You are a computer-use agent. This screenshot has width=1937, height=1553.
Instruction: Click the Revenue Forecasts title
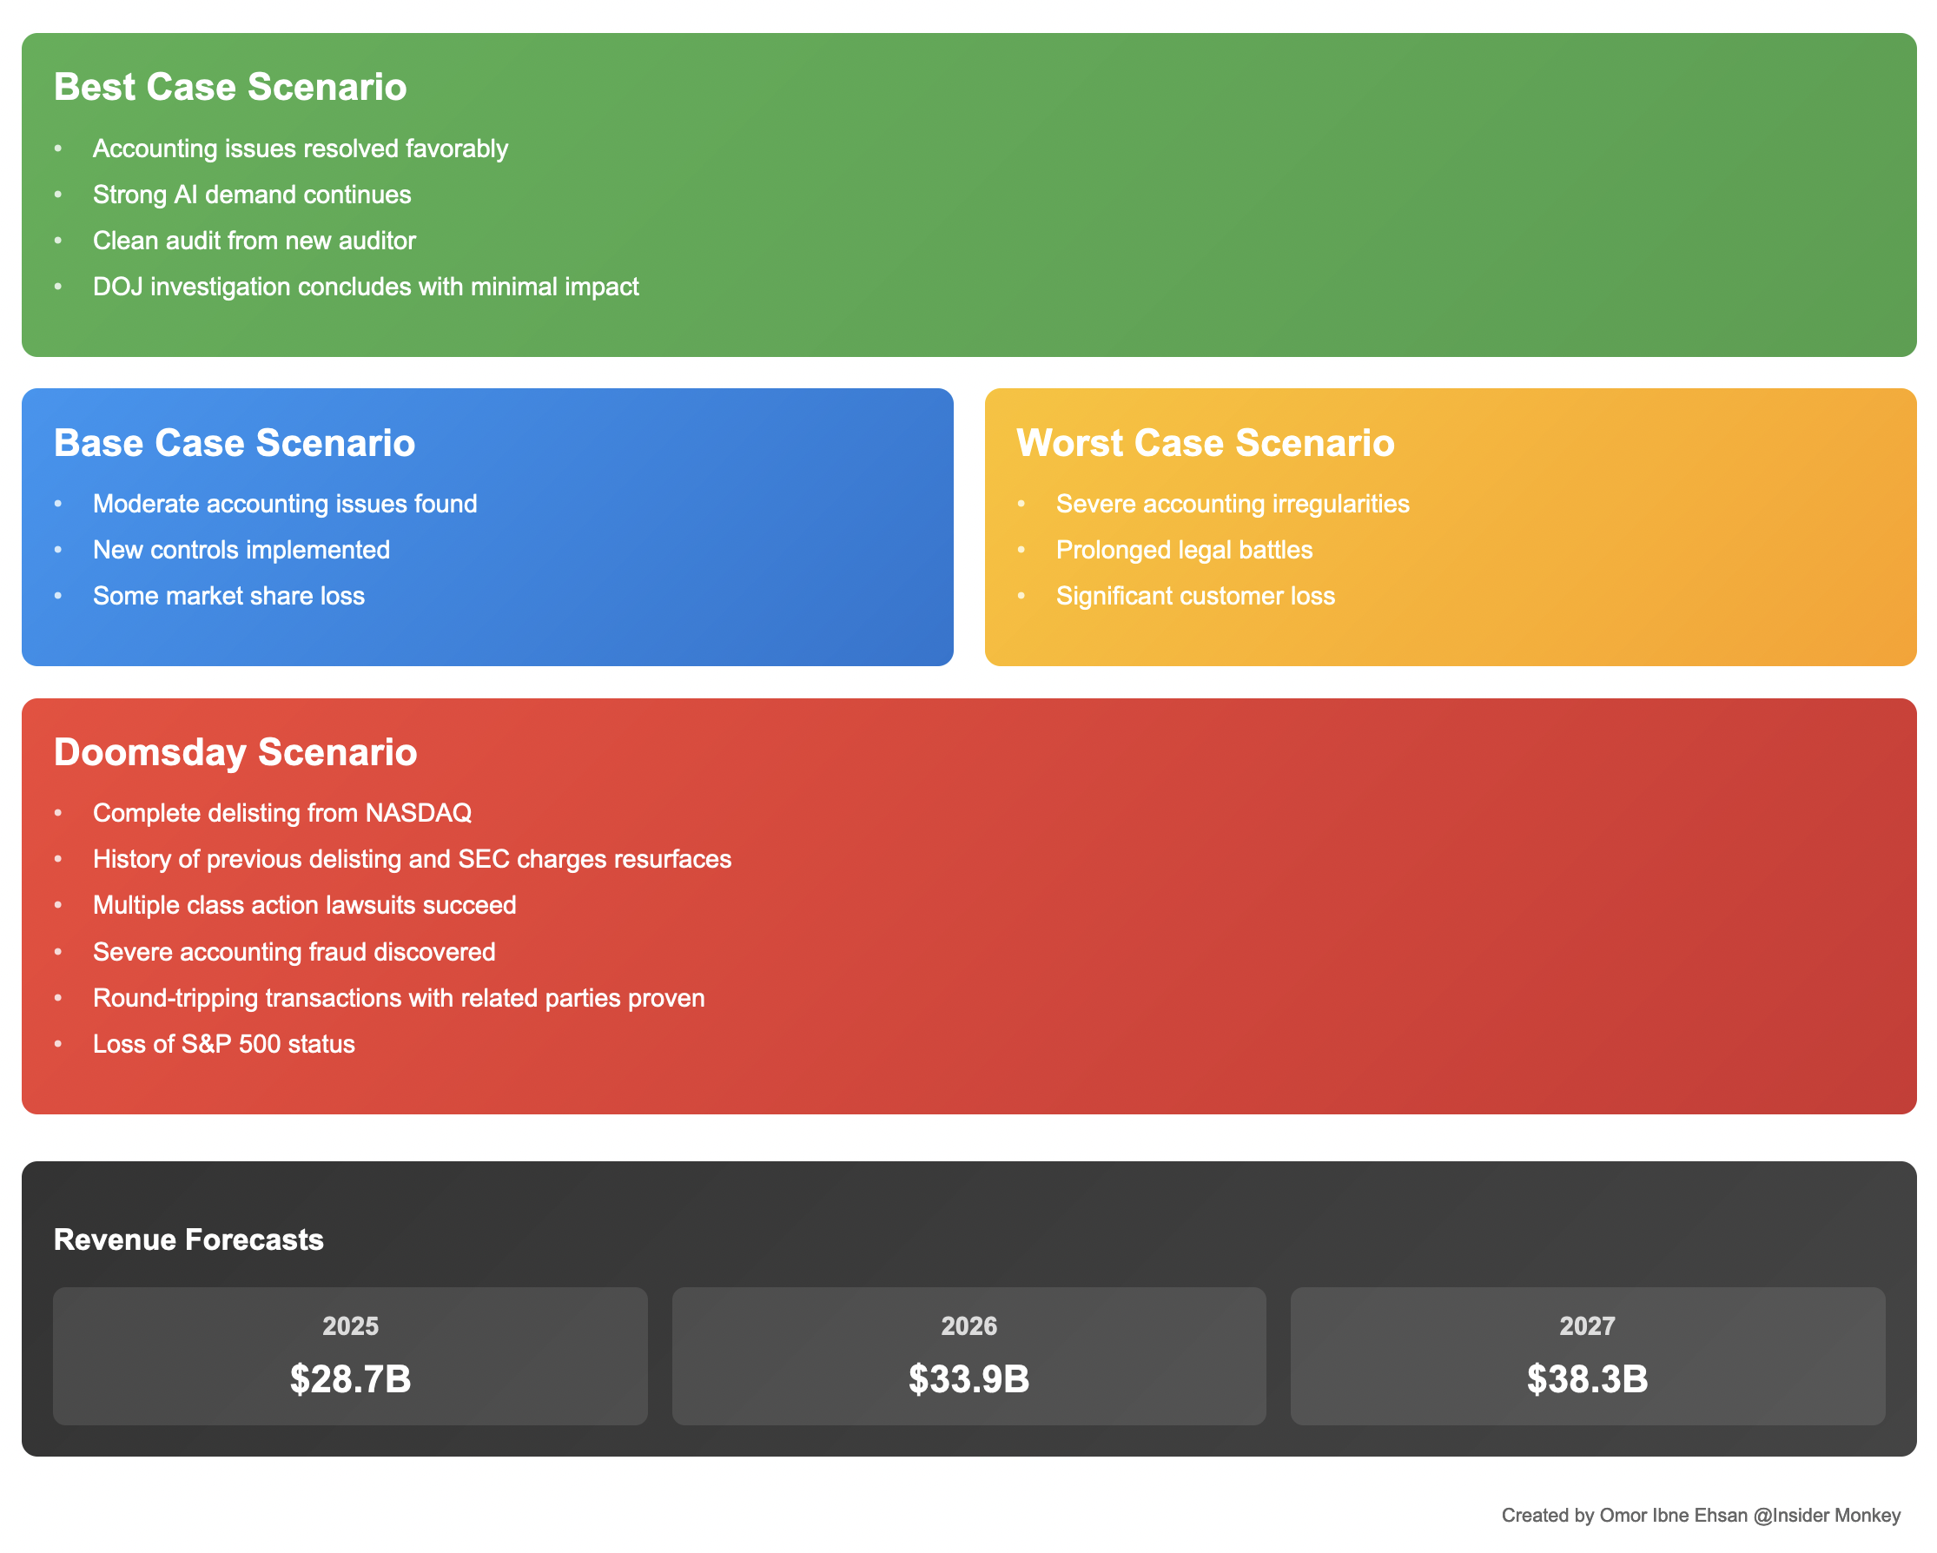coord(188,1239)
